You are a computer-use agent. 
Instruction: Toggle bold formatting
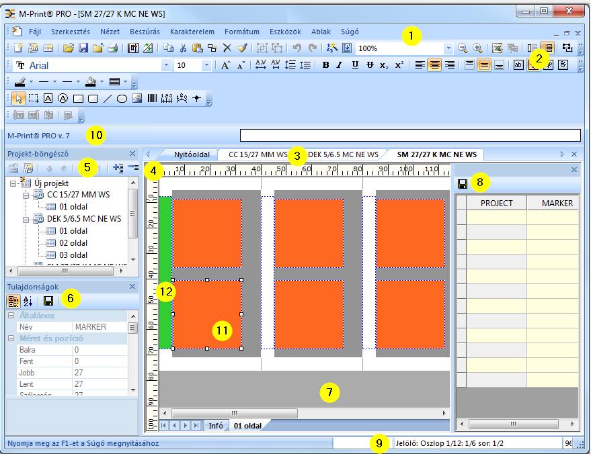pyautogui.click(x=325, y=65)
